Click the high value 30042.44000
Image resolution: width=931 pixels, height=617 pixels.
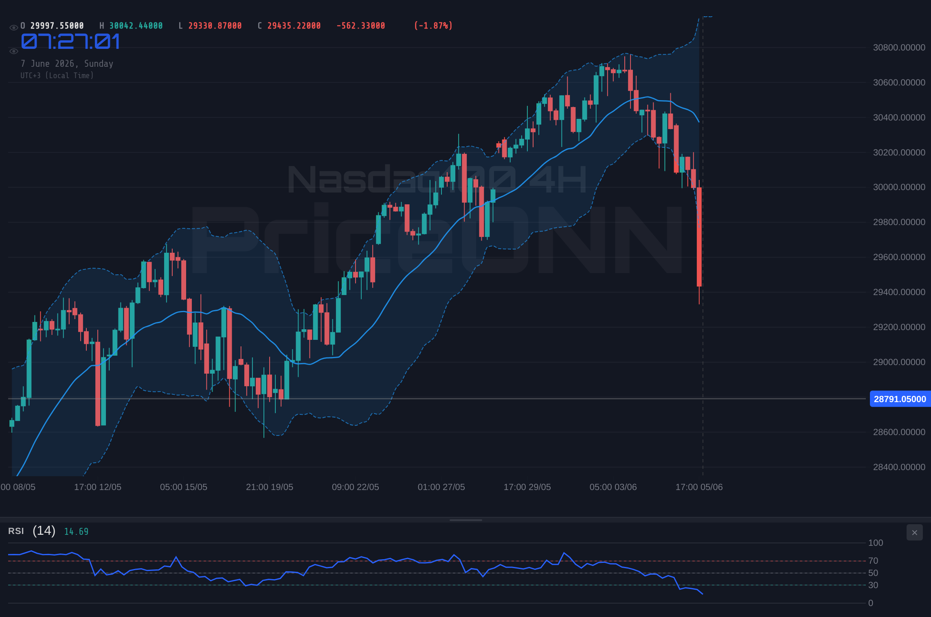click(136, 26)
